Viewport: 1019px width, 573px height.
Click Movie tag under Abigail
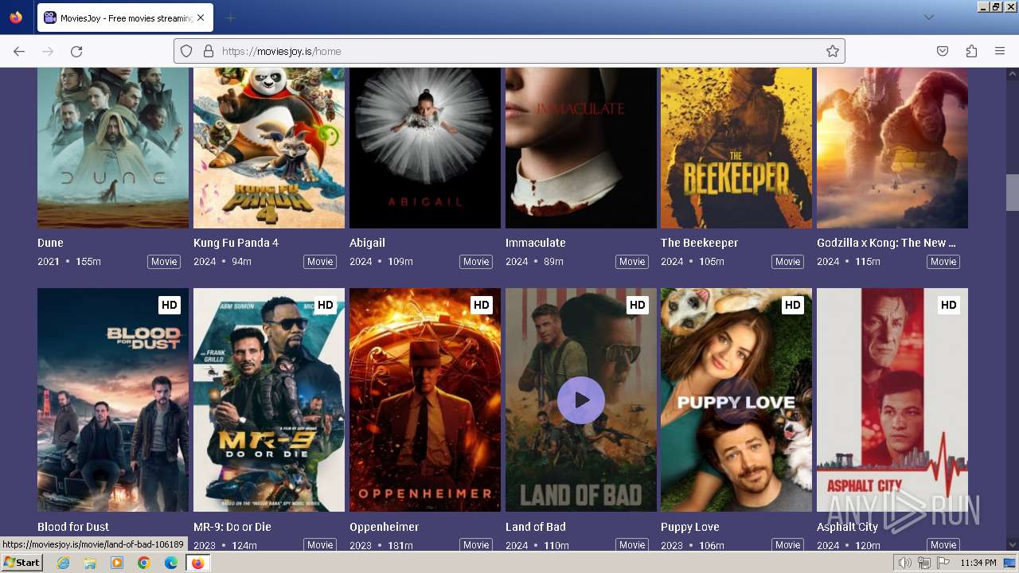point(476,262)
